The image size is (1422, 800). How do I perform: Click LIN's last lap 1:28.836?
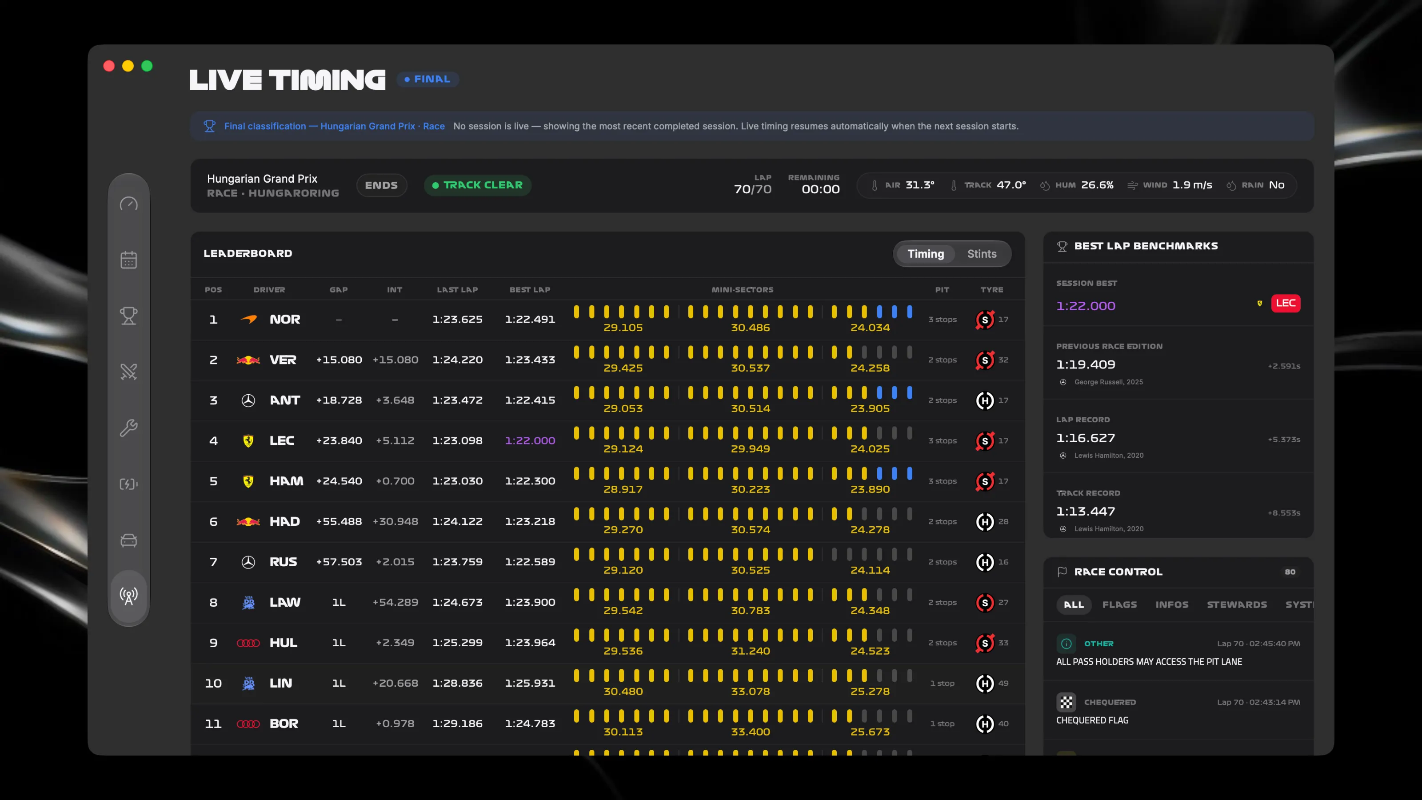458,684
